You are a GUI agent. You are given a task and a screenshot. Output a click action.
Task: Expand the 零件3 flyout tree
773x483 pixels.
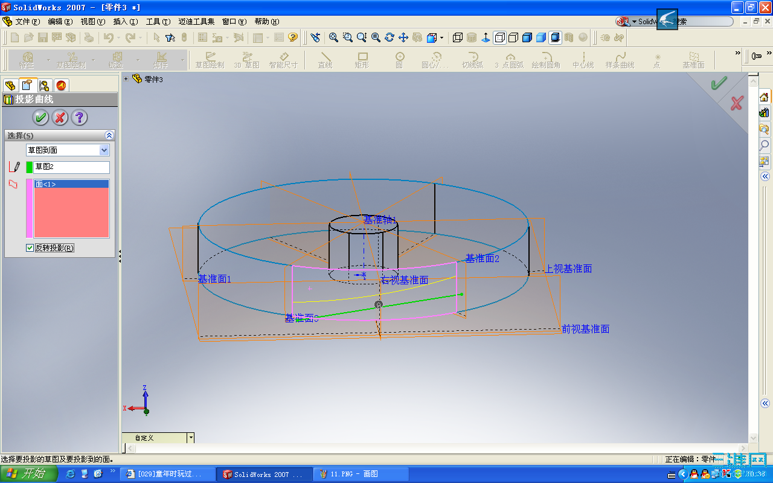(x=126, y=78)
